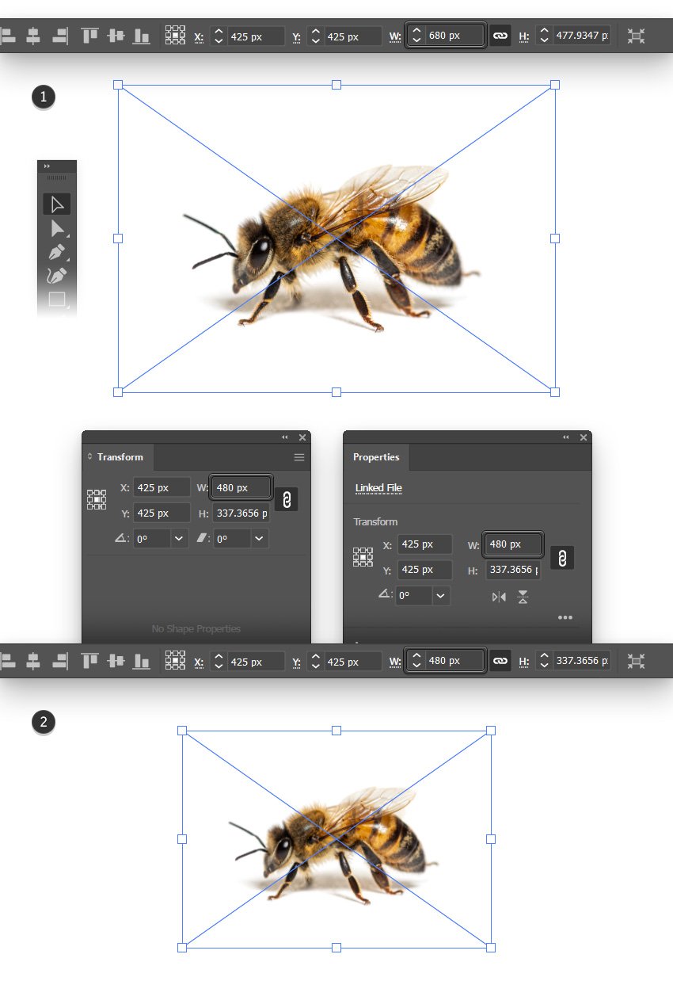Click Flip Horizontally icon in Properties panel
The height and width of the screenshot is (1000, 673).
[499, 597]
